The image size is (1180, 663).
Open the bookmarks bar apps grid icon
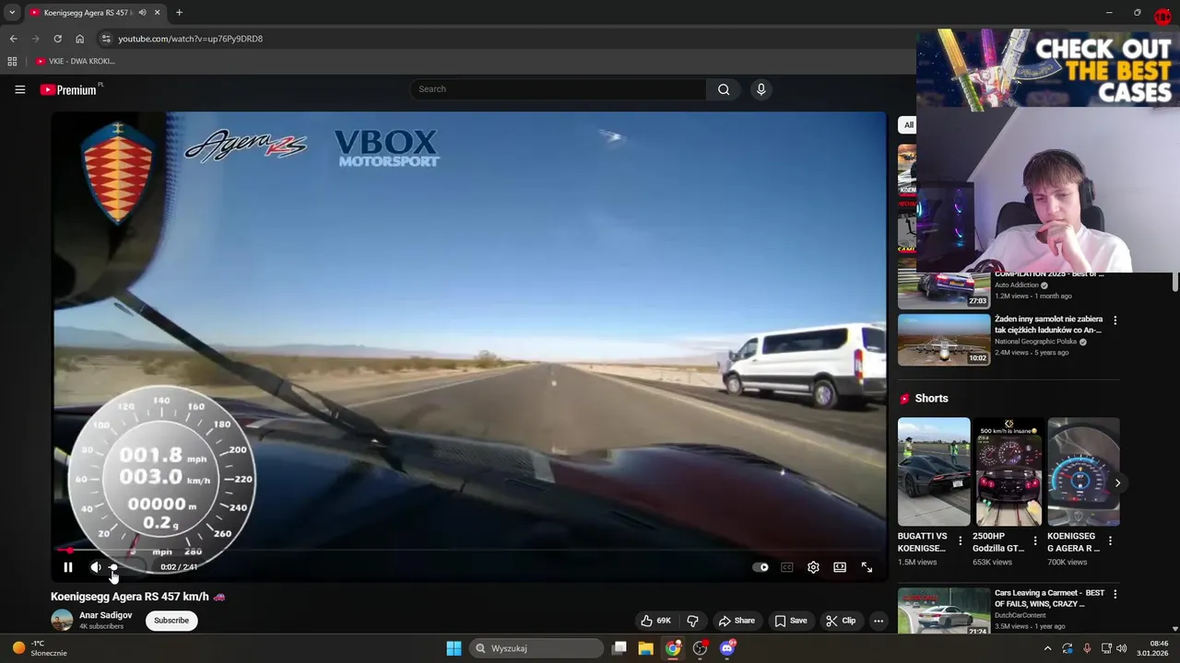12,61
